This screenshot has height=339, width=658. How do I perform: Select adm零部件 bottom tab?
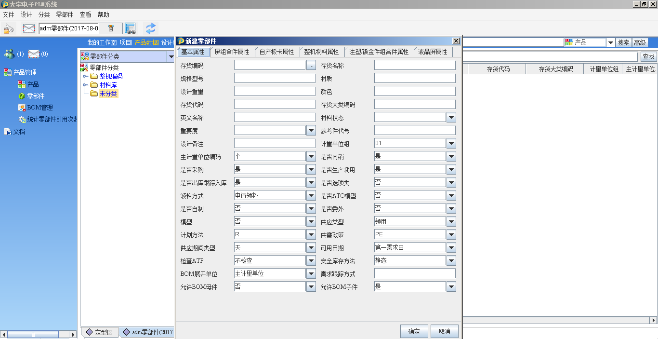(x=147, y=332)
